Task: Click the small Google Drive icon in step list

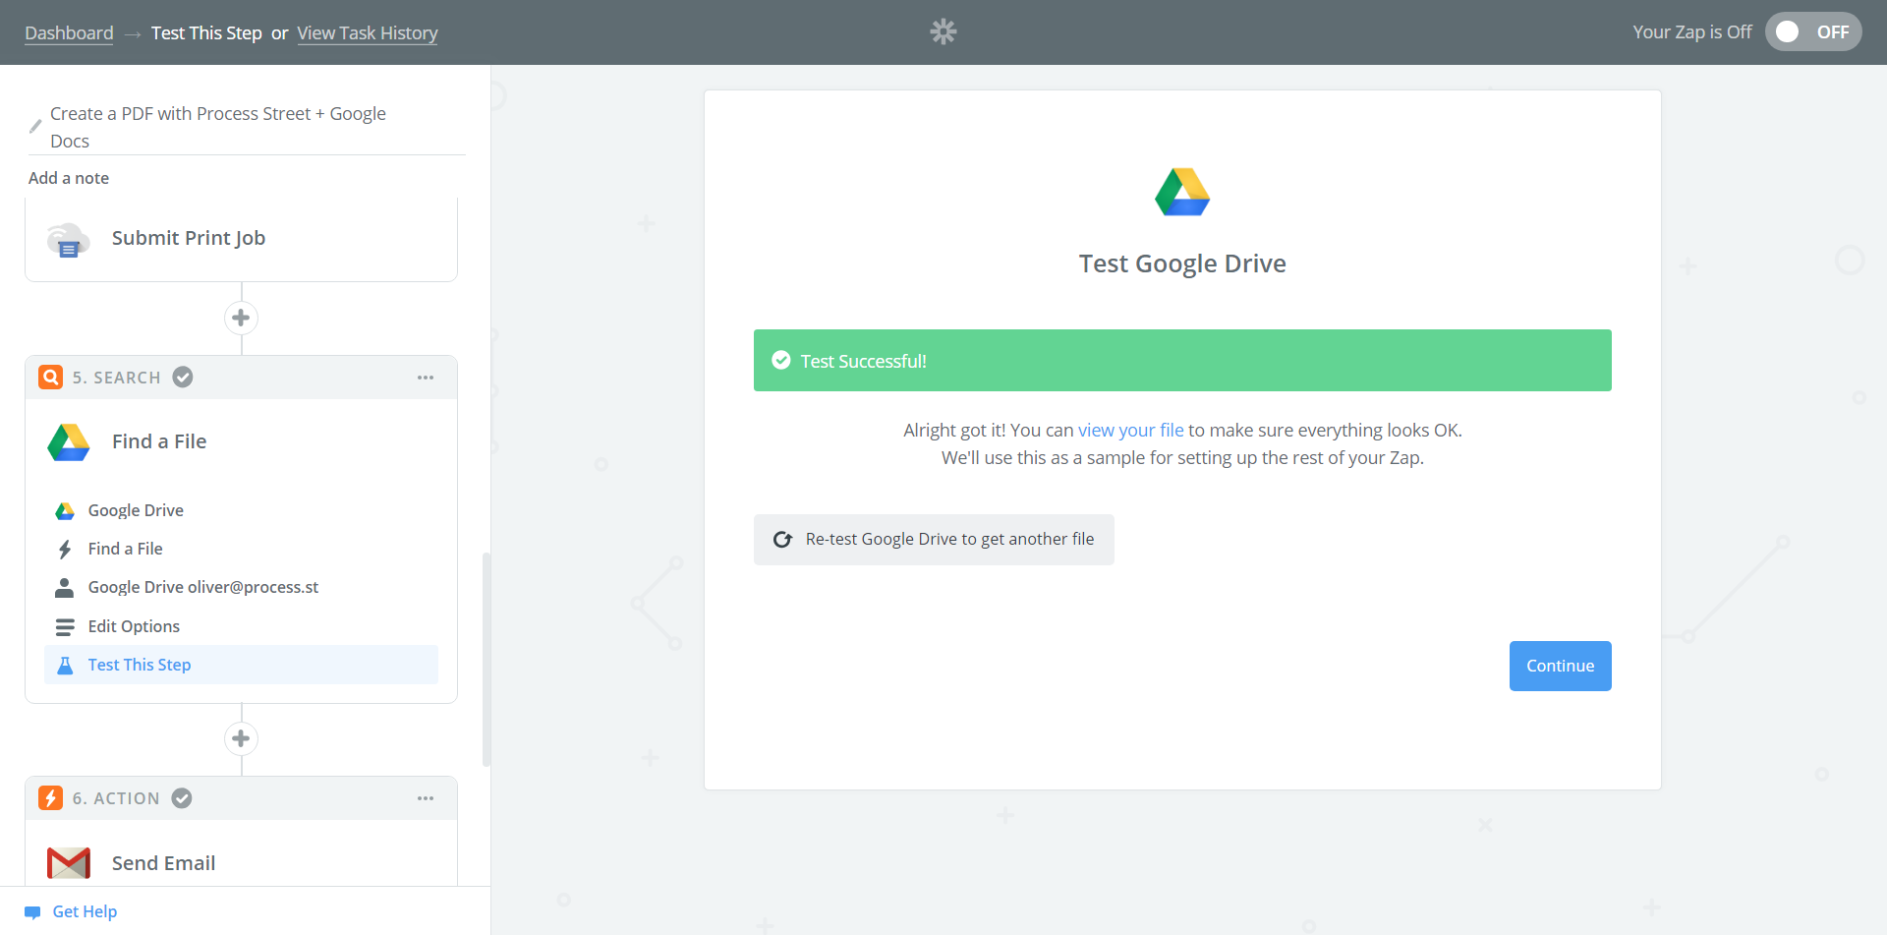Action: (65, 511)
